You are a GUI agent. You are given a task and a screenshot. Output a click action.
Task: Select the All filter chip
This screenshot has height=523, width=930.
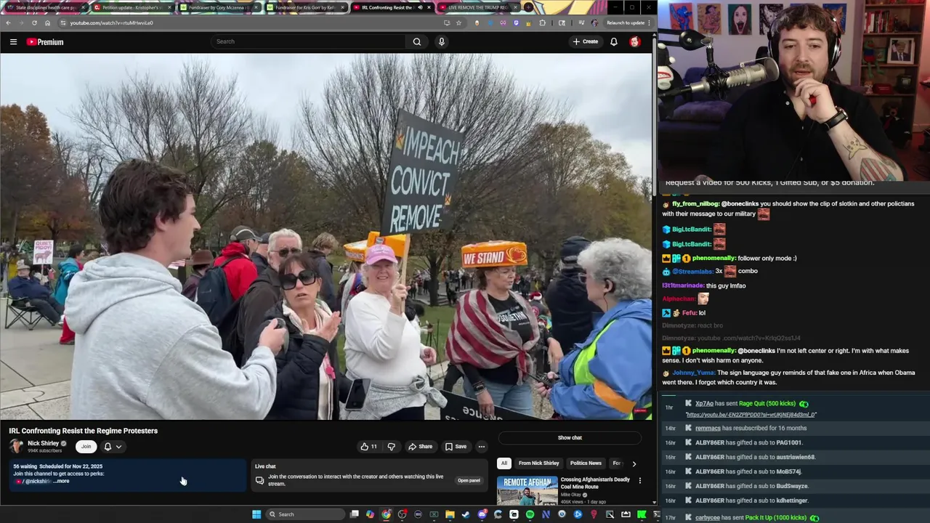click(x=504, y=463)
